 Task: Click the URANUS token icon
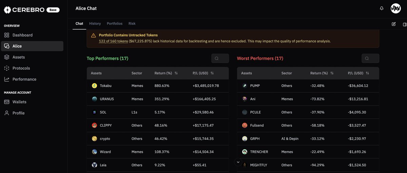pyautogui.click(x=95, y=99)
